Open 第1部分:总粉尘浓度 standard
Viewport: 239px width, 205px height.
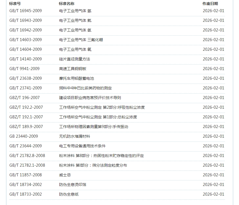(x=98, y=117)
